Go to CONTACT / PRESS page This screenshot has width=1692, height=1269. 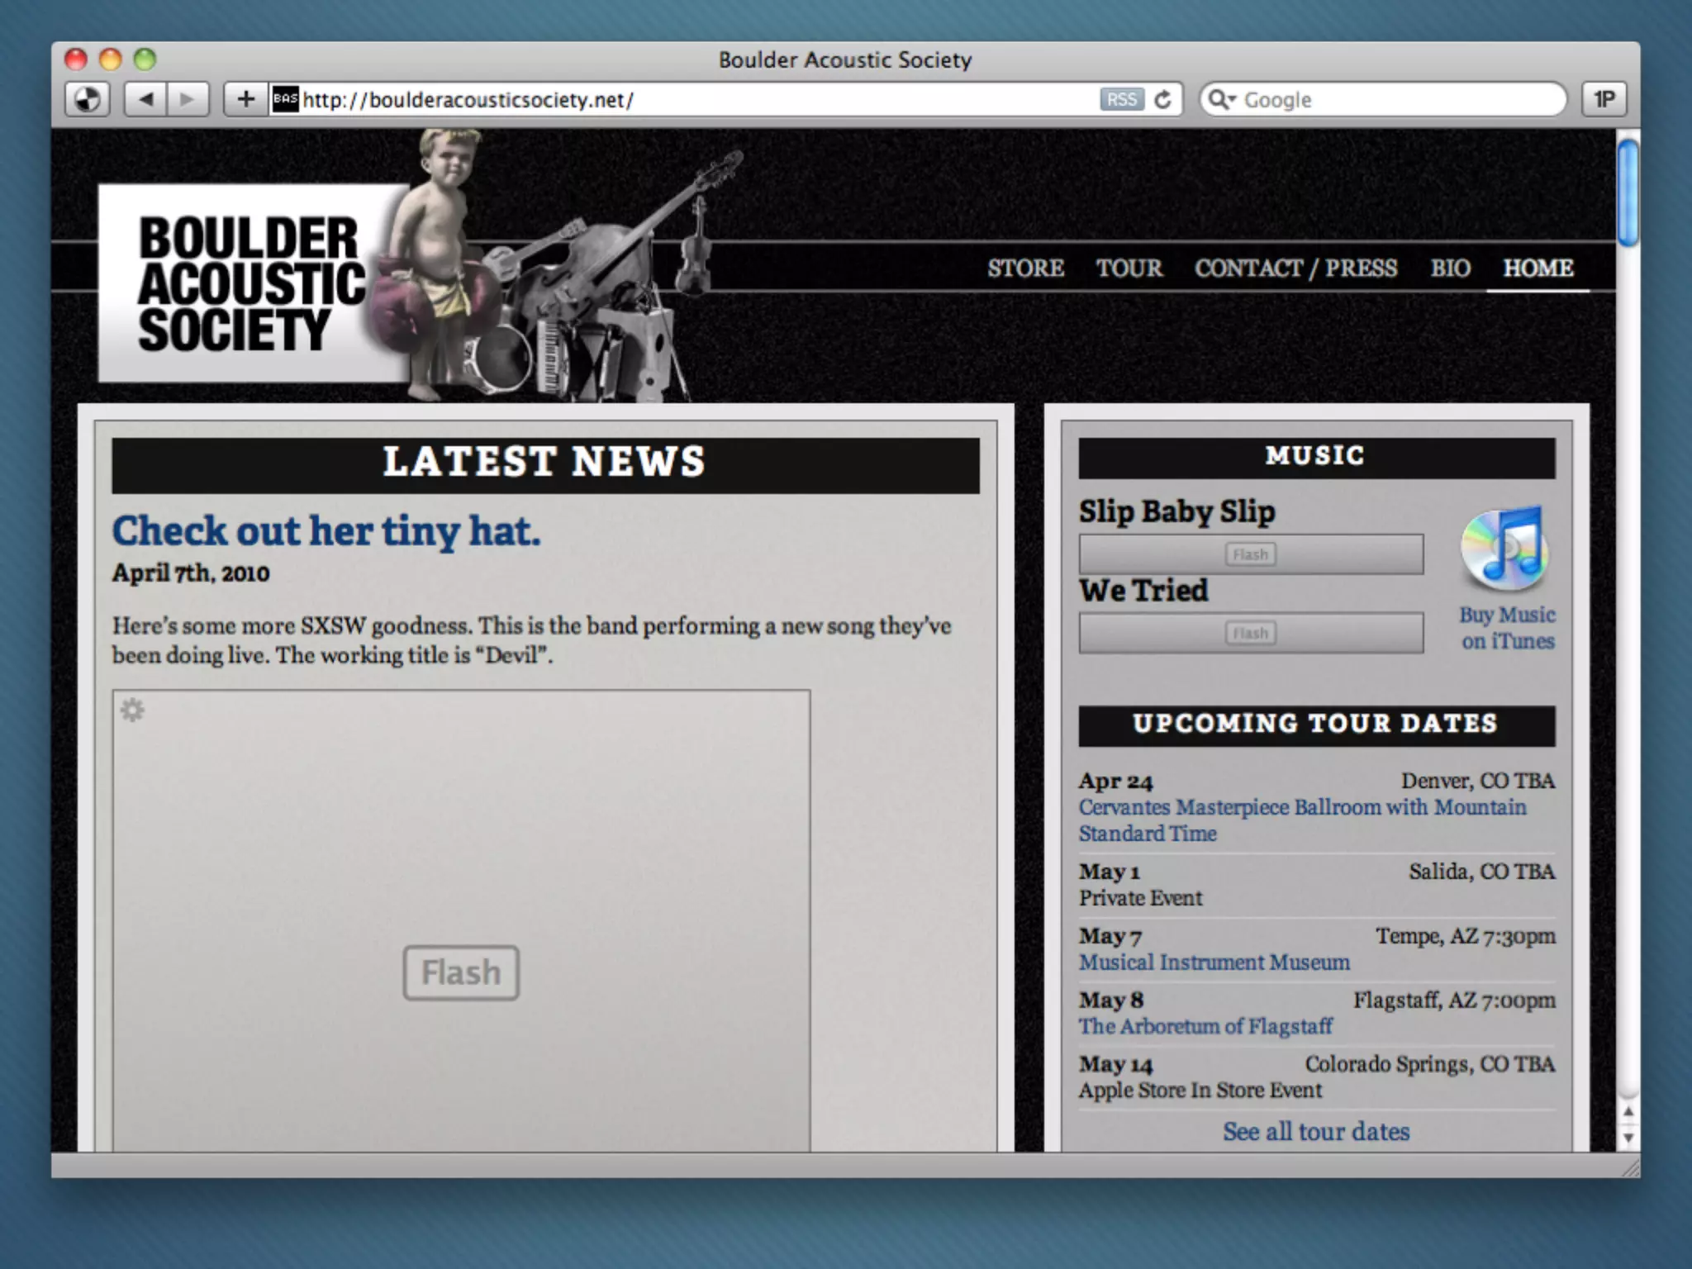pyautogui.click(x=1295, y=269)
